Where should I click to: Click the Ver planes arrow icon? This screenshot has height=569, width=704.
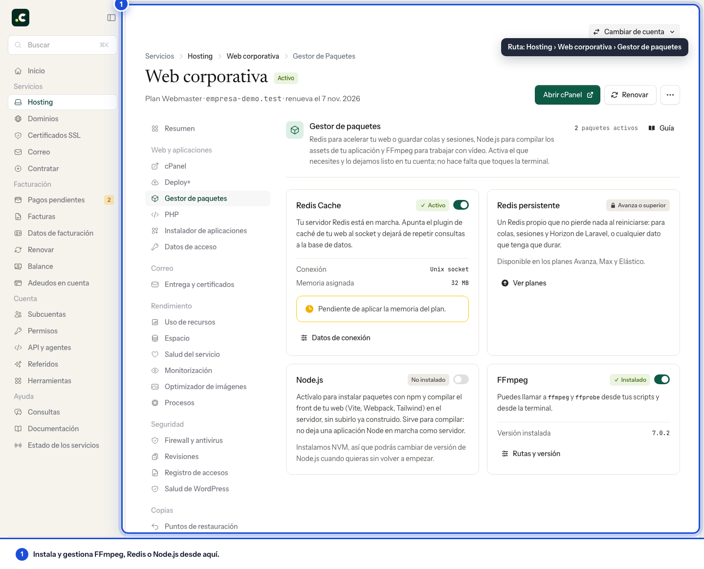pos(505,283)
